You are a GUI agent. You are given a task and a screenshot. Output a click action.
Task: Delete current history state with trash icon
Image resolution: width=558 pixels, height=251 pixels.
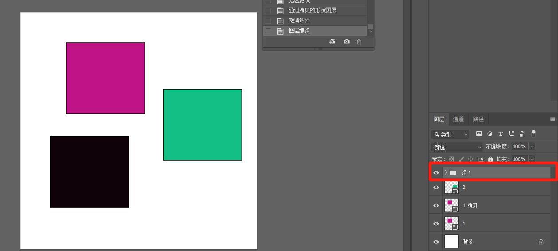[359, 42]
